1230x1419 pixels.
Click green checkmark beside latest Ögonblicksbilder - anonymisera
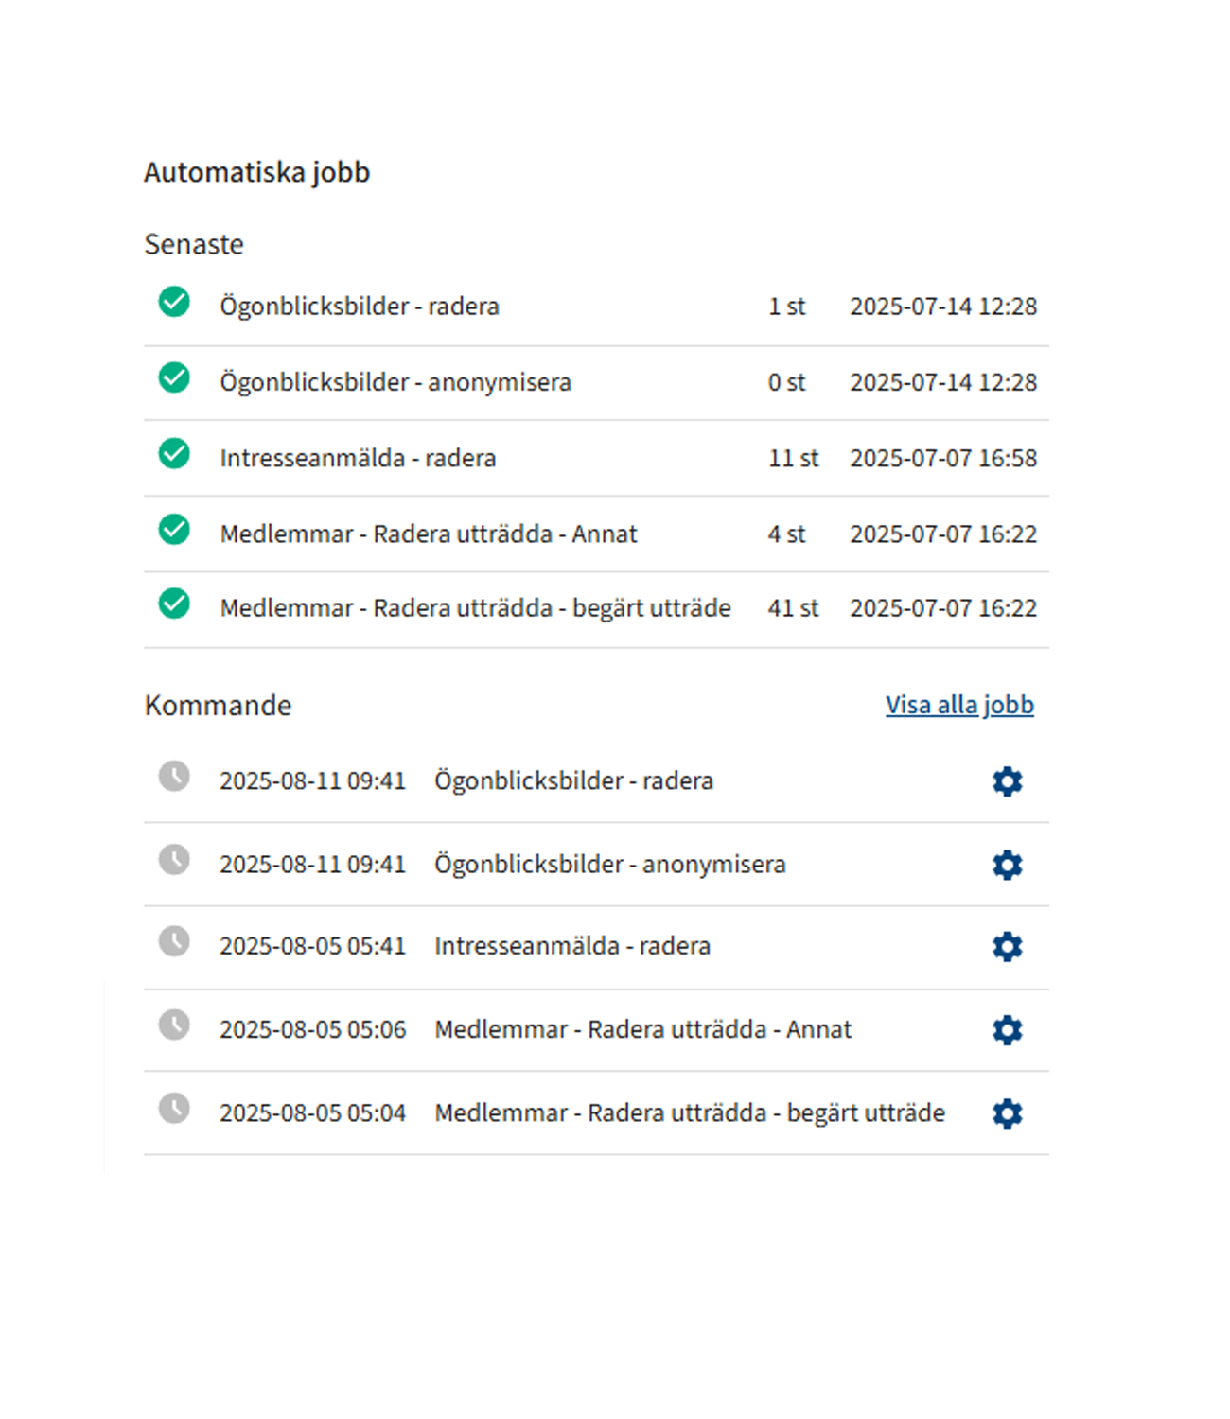[x=174, y=377]
